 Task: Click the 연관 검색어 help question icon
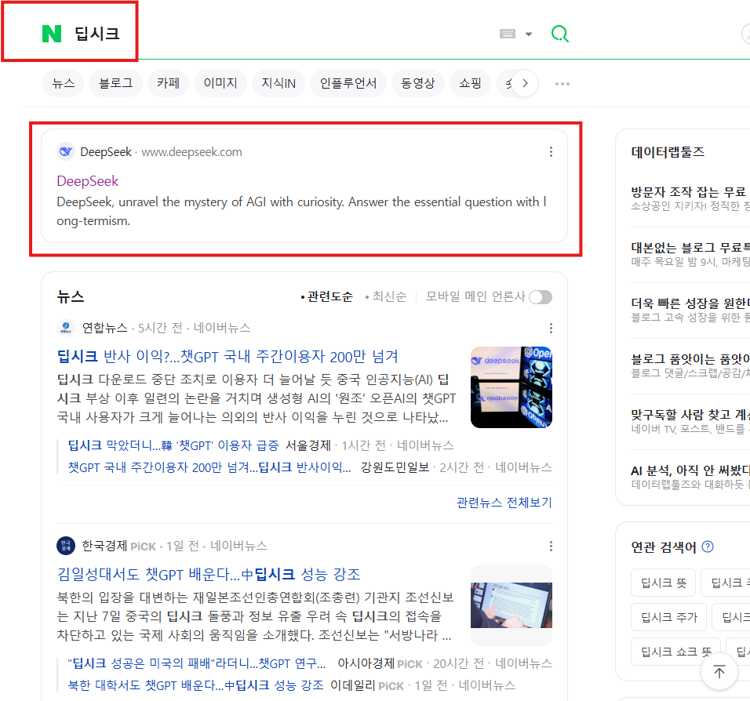[708, 547]
